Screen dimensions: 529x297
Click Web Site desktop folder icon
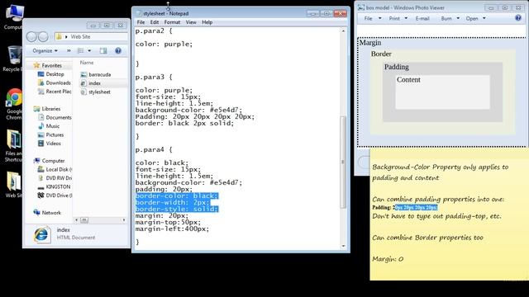click(13, 185)
